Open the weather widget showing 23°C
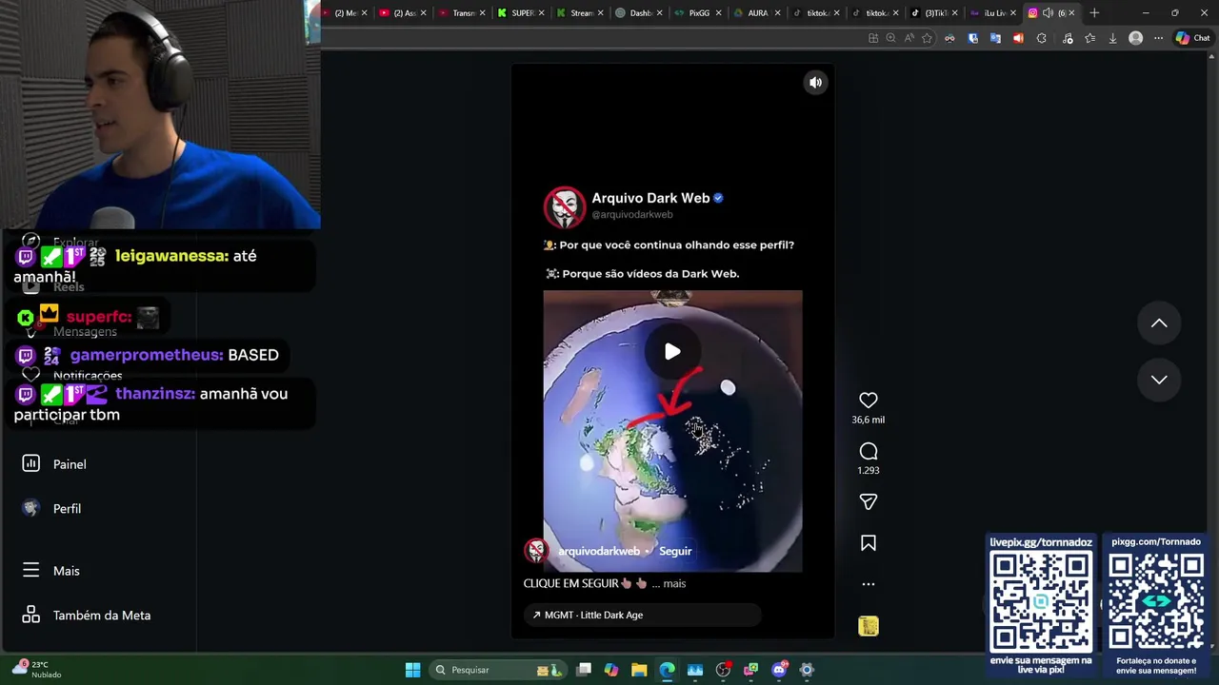 pyautogui.click(x=38, y=670)
